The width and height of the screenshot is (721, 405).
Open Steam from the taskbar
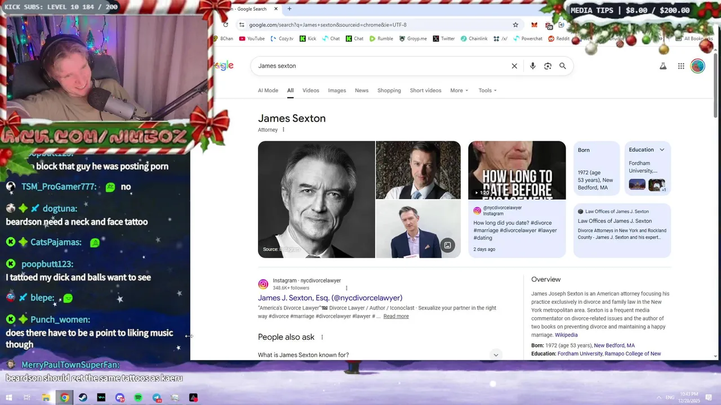point(83,398)
